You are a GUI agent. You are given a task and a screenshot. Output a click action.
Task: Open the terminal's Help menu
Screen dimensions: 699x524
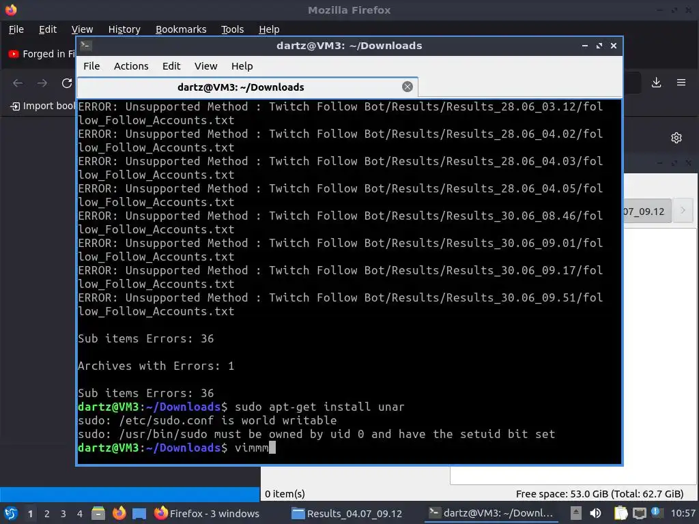point(242,66)
